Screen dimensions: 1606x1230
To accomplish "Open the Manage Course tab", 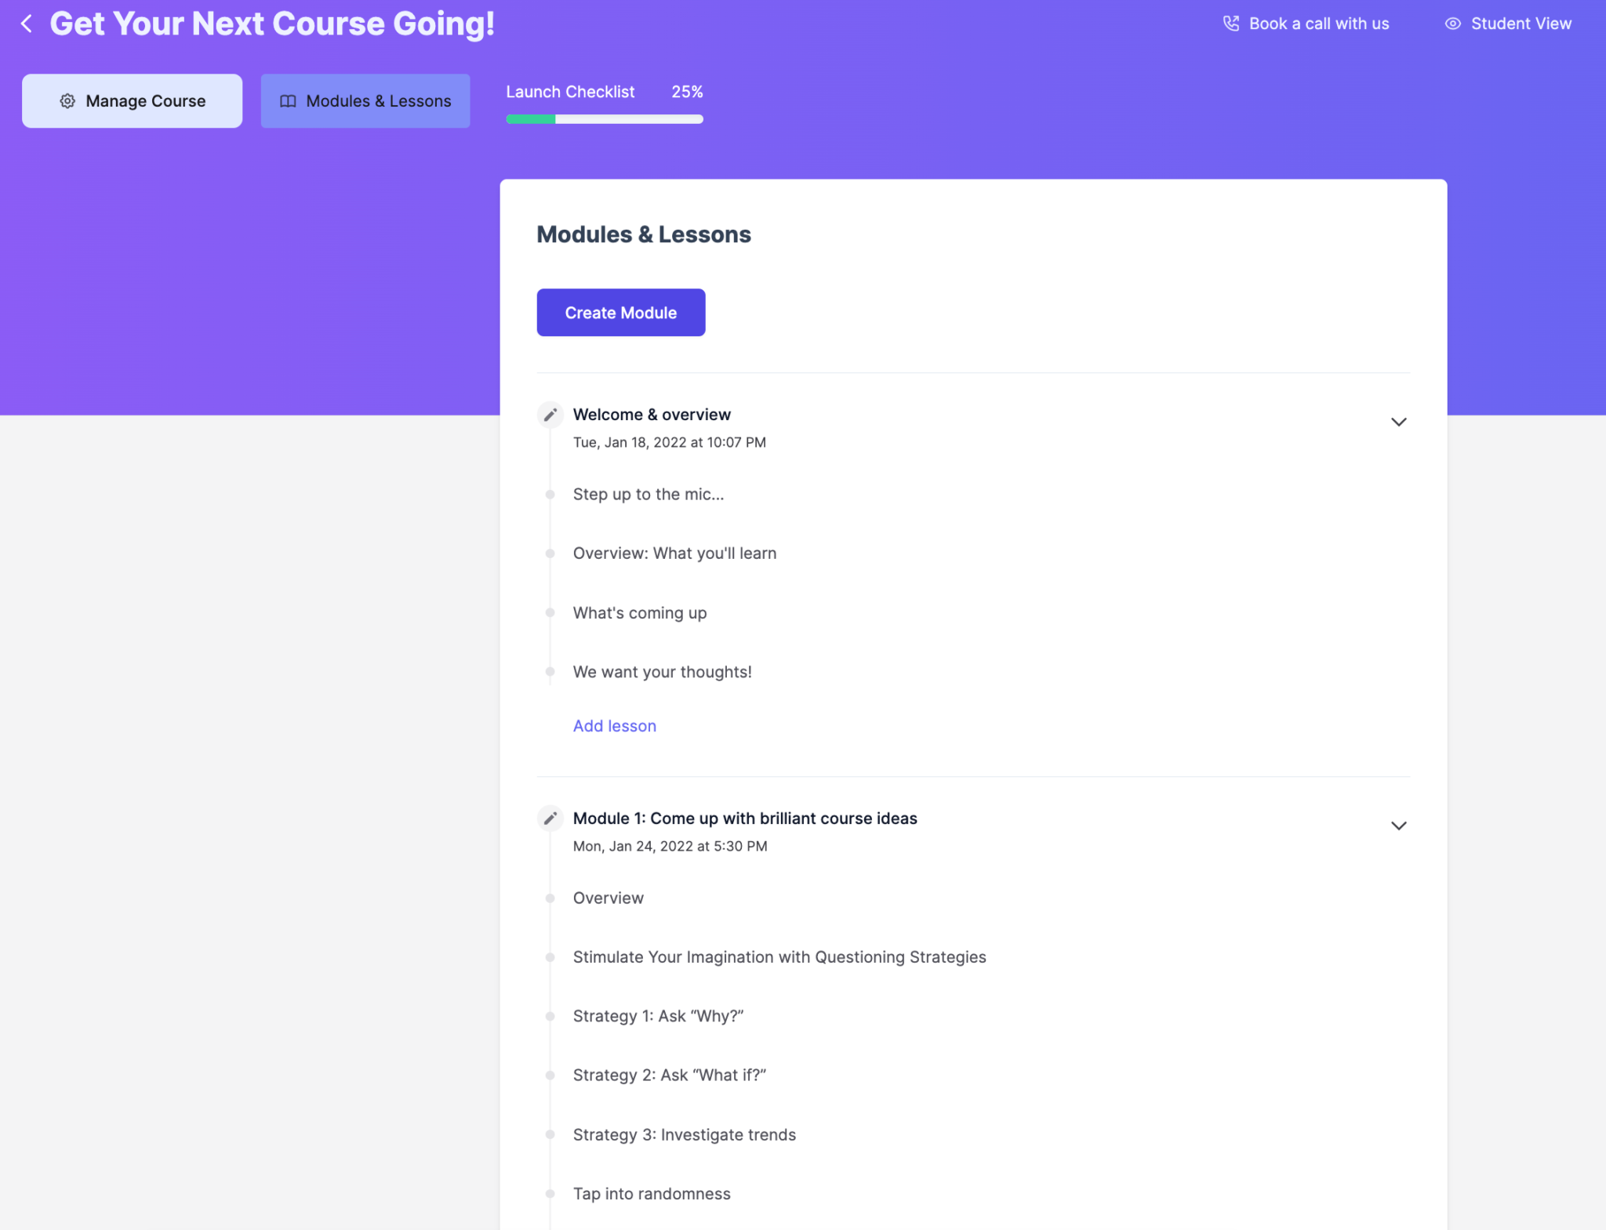I will pyautogui.click(x=132, y=101).
